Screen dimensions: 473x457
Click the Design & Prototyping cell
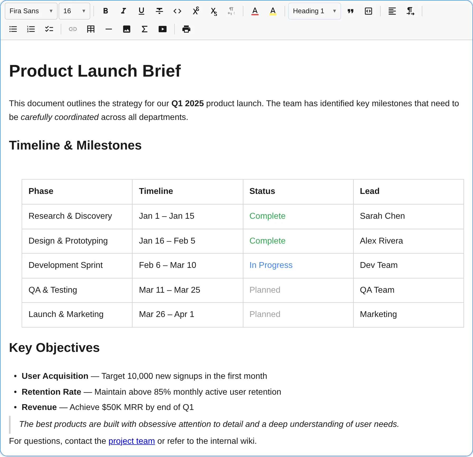tap(77, 241)
